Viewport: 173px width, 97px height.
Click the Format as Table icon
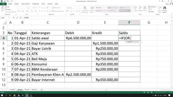click(92, 8)
